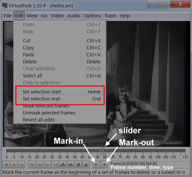Click the Play input preview button

point(14,164)
